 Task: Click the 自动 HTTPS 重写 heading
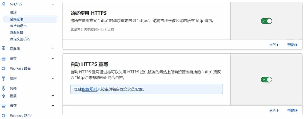89,64
